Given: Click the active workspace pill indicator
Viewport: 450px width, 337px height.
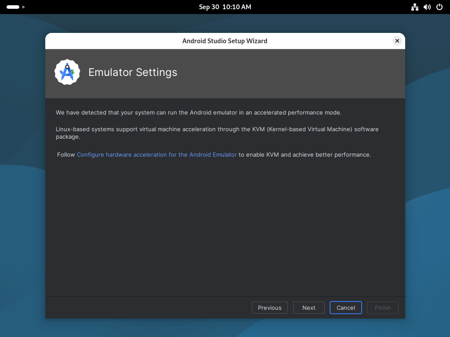Looking at the screenshot, I should tap(13, 7).
